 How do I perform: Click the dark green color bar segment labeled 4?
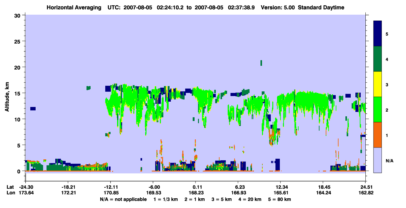[x=378, y=59]
